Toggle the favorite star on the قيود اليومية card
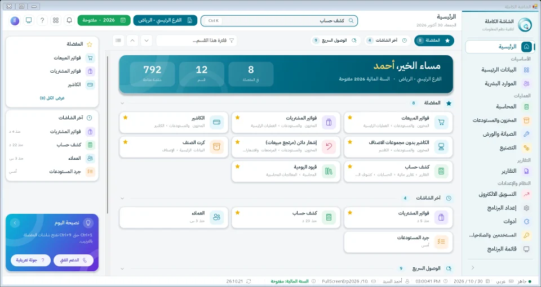The height and width of the screenshot is (287, 541). (x=237, y=167)
